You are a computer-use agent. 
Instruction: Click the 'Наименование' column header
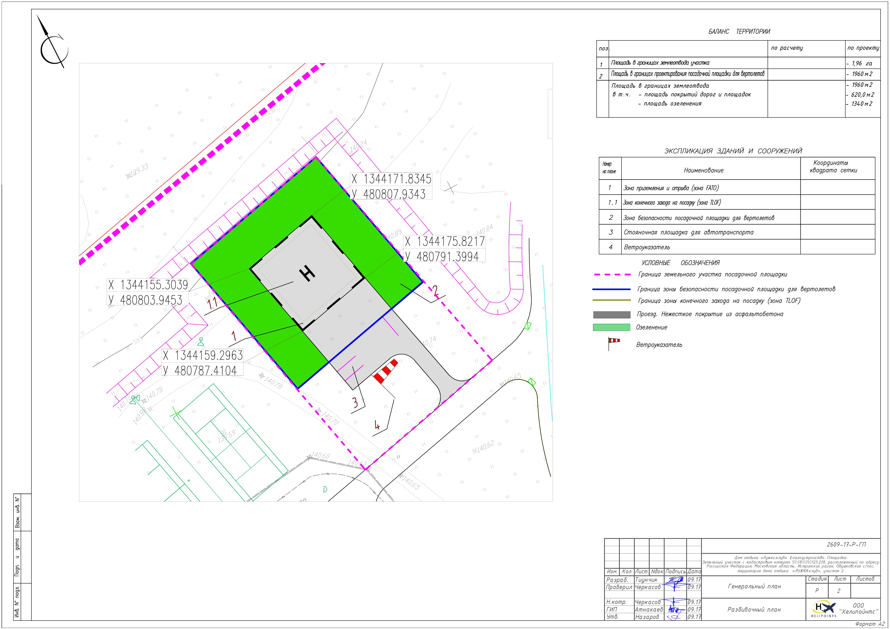point(703,170)
